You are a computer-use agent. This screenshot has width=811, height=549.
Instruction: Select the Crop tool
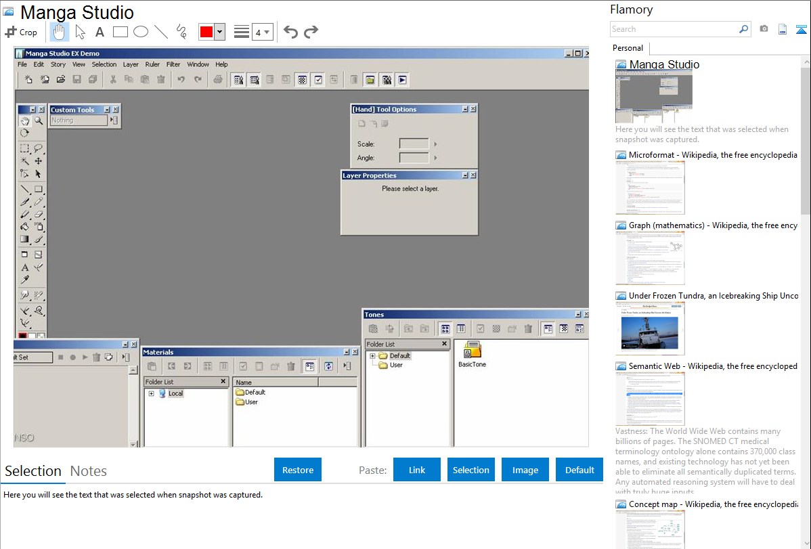[21, 32]
